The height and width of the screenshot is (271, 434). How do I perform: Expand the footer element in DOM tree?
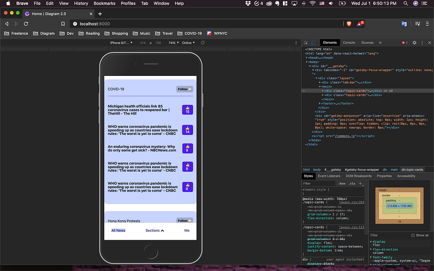pyautogui.click(x=320, y=103)
